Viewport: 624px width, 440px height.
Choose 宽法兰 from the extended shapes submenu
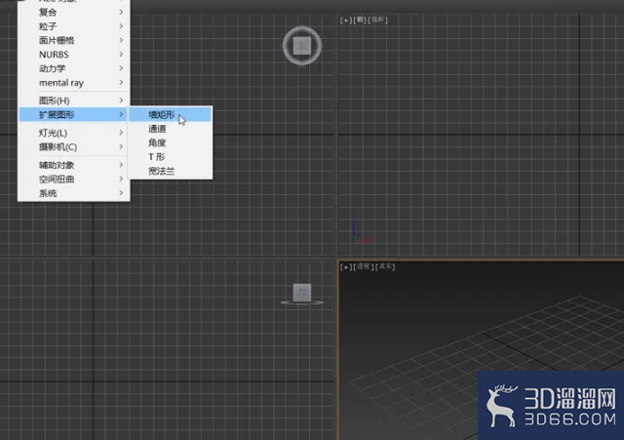pyautogui.click(x=170, y=172)
